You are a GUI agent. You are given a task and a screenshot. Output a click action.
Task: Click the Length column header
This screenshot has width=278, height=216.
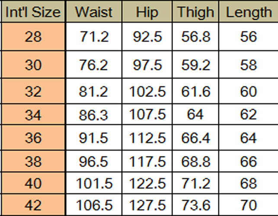click(x=249, y=12)
